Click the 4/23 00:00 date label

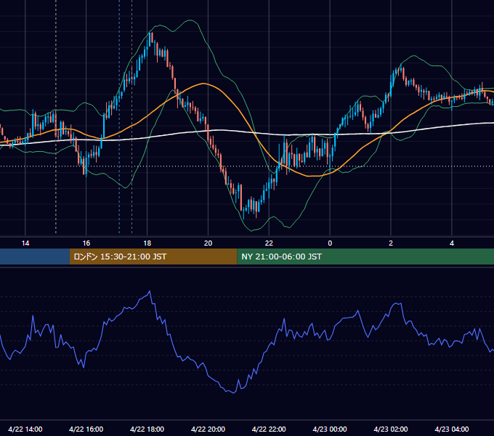tap(330, 429)
